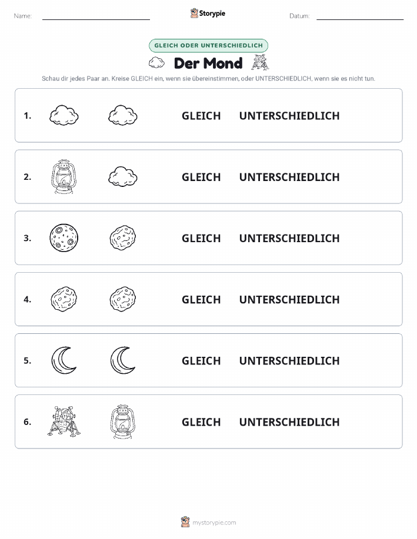This screenshot has width=417, height=539.
Task: Choose UNTERSCHIEDLICH for row 2
Action: 289,177
